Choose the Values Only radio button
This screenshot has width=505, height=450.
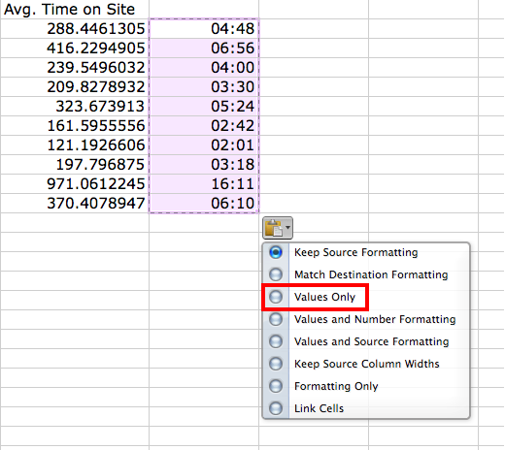[276, 297]
